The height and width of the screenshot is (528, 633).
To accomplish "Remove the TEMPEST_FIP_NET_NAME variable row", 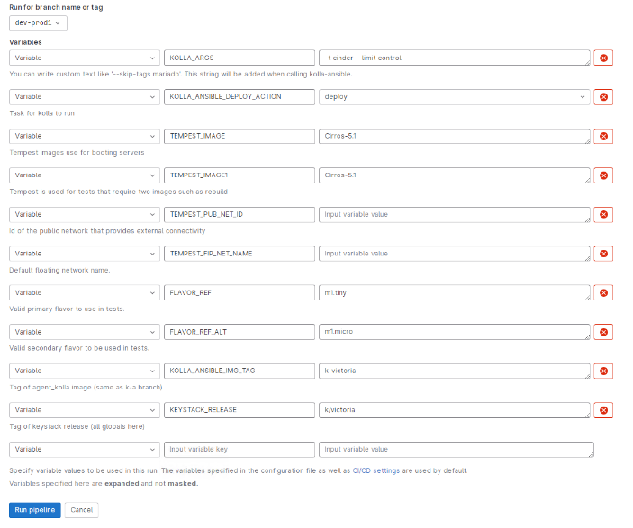I will coord(603,254).
